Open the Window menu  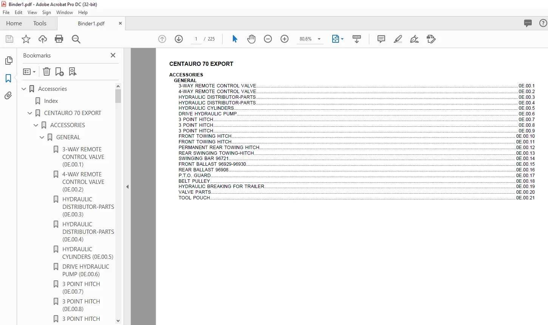(65, 12)
